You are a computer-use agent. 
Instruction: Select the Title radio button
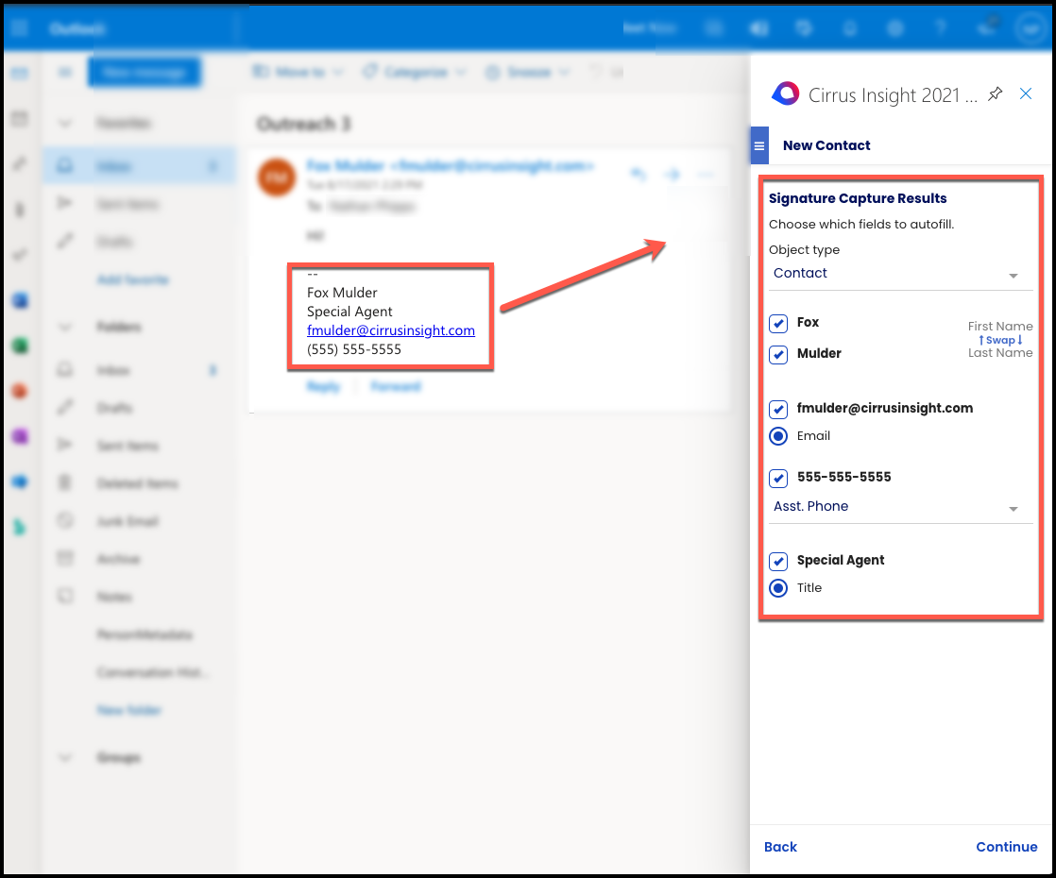tap(778, 588)
